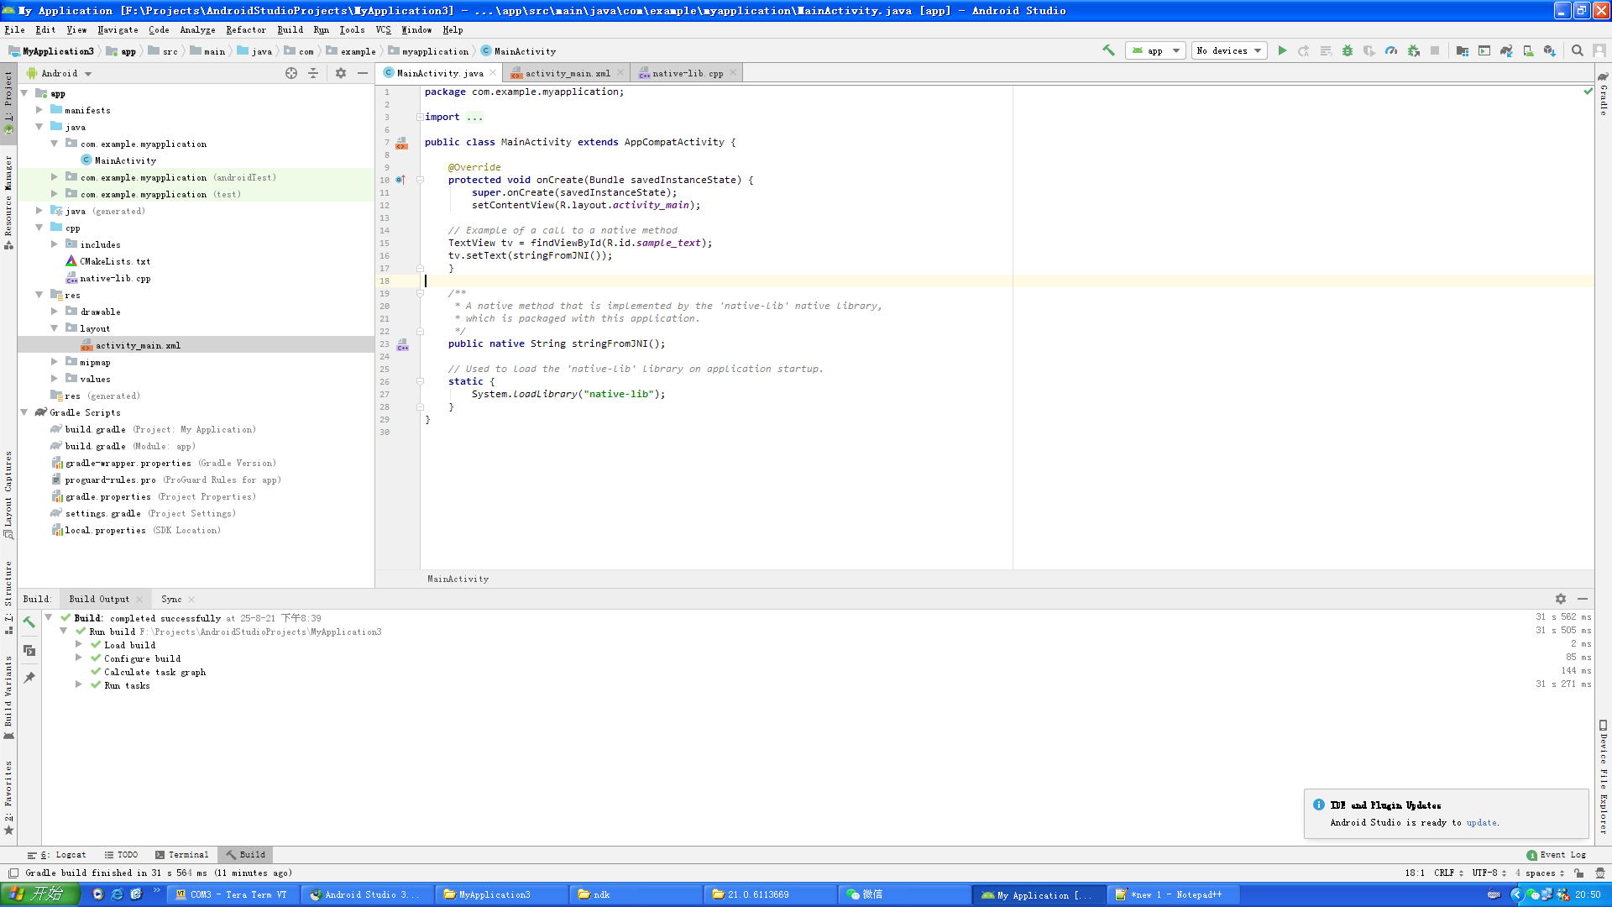Open the Refactor menu
Viewport: 1612px width, 907px height.
pyautogui.click(x=245, y=29)
